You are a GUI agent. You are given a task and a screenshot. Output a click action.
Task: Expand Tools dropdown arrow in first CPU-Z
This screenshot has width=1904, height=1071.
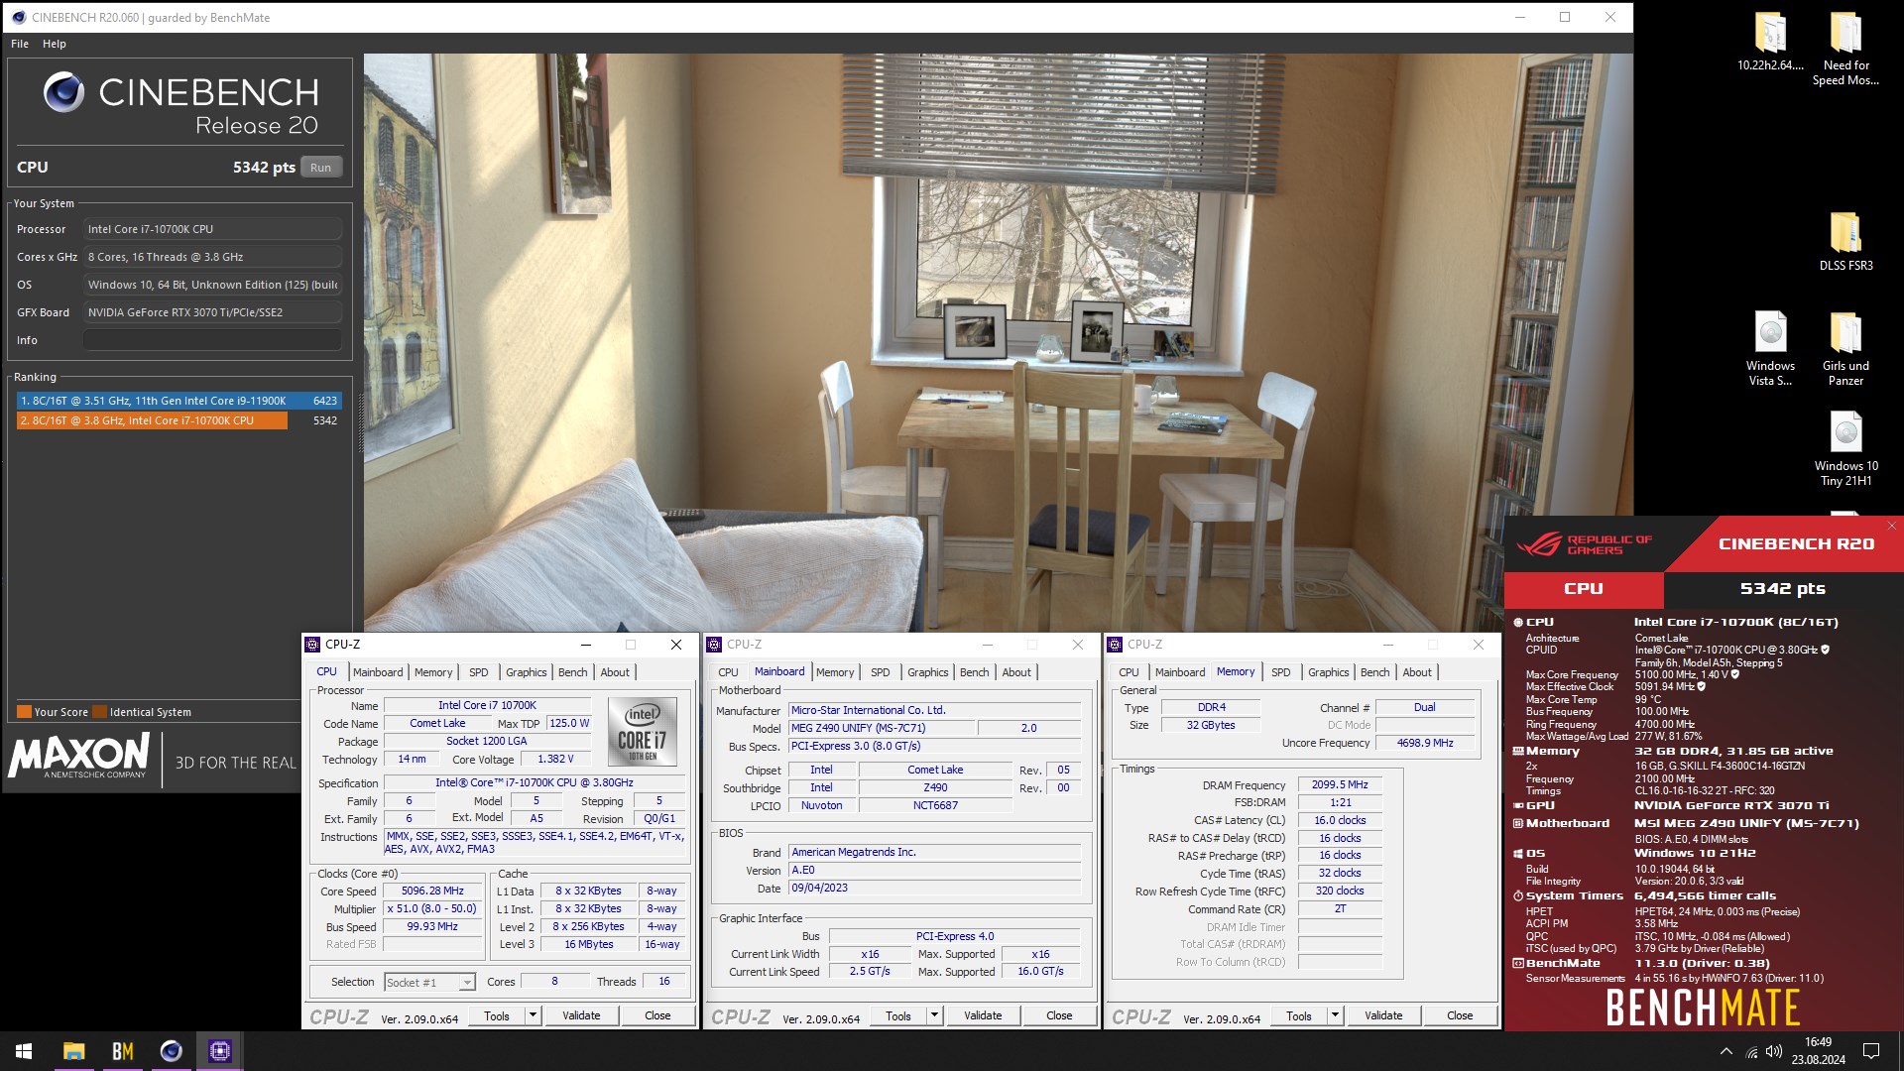(x=533, y=1015)
